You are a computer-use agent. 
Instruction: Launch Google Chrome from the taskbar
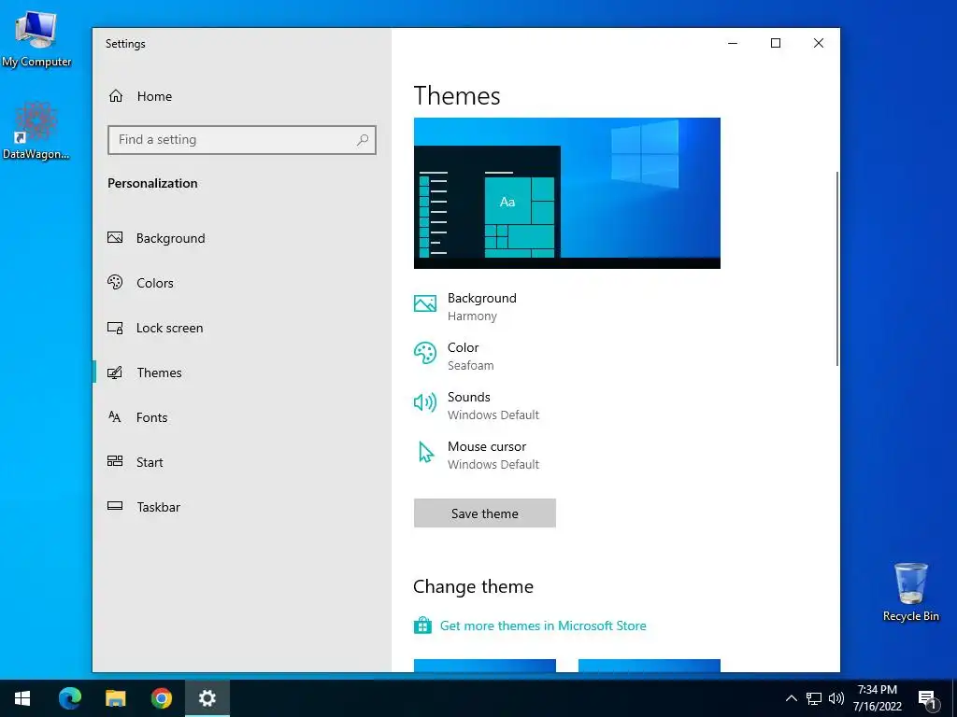(x=161, y=698)
